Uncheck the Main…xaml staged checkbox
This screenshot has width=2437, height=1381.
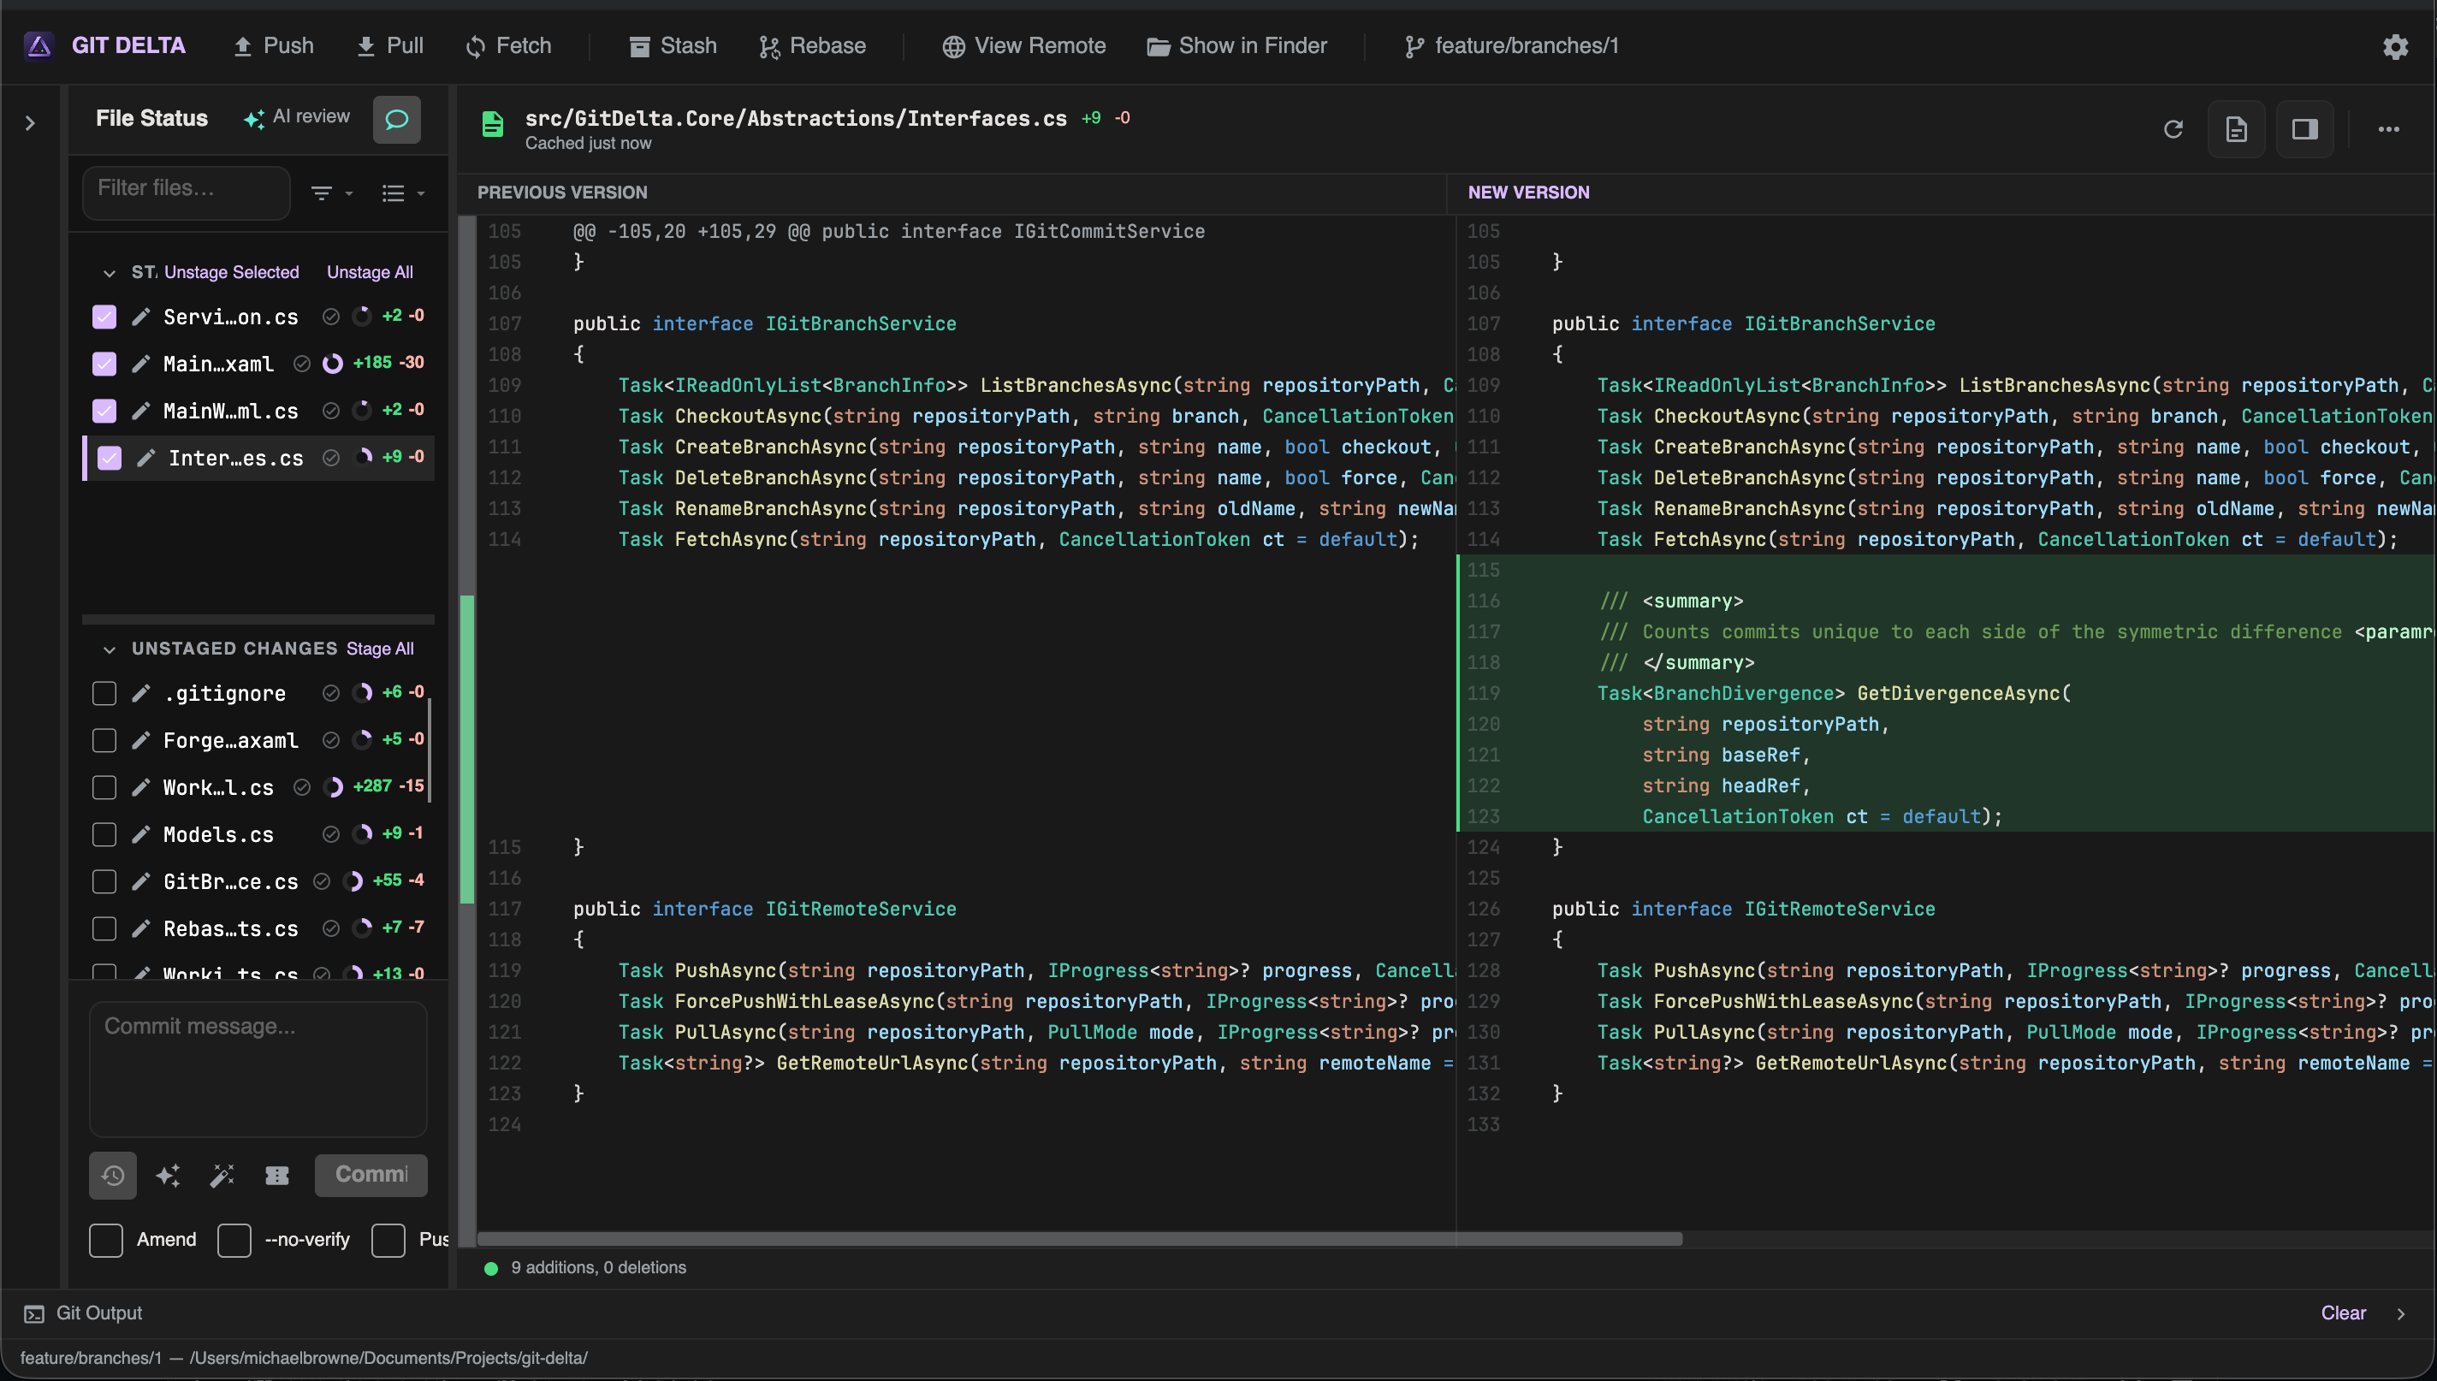pyautogui.click(x=104, y=364)
